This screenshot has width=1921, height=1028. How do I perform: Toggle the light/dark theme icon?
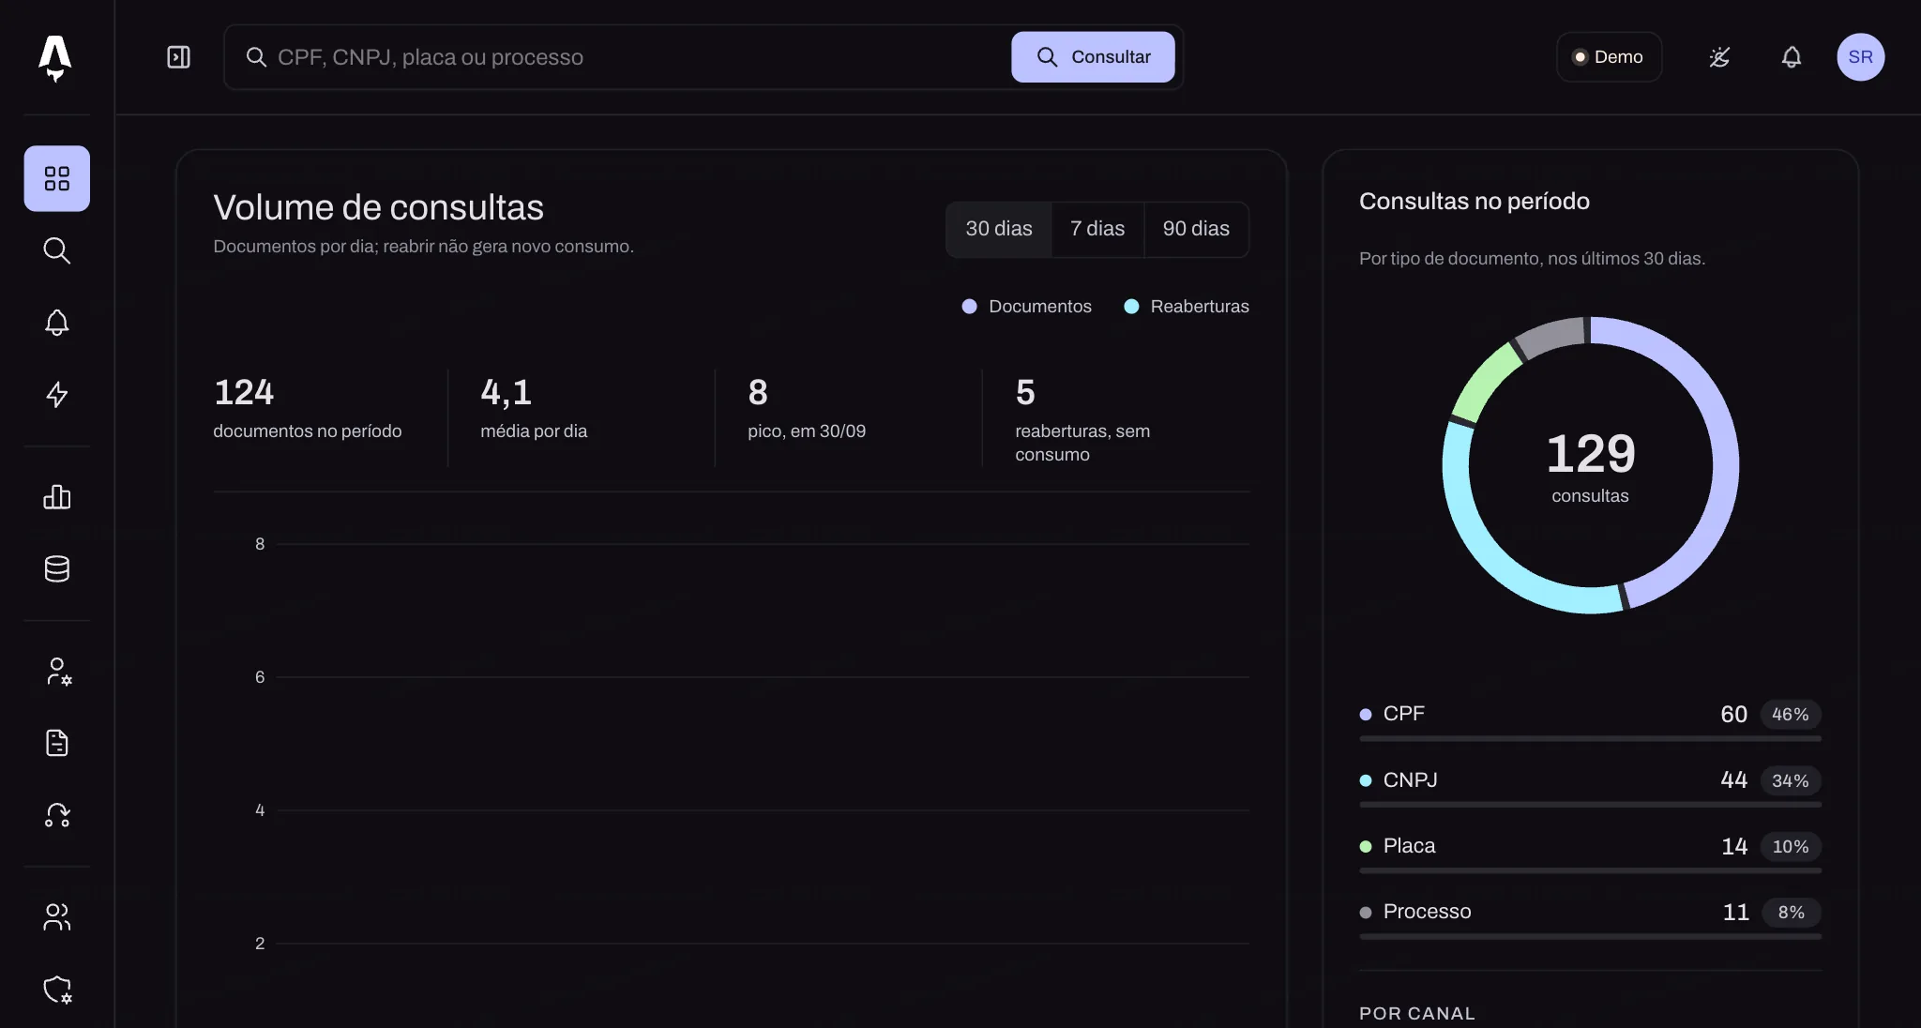coord(1719,57)
